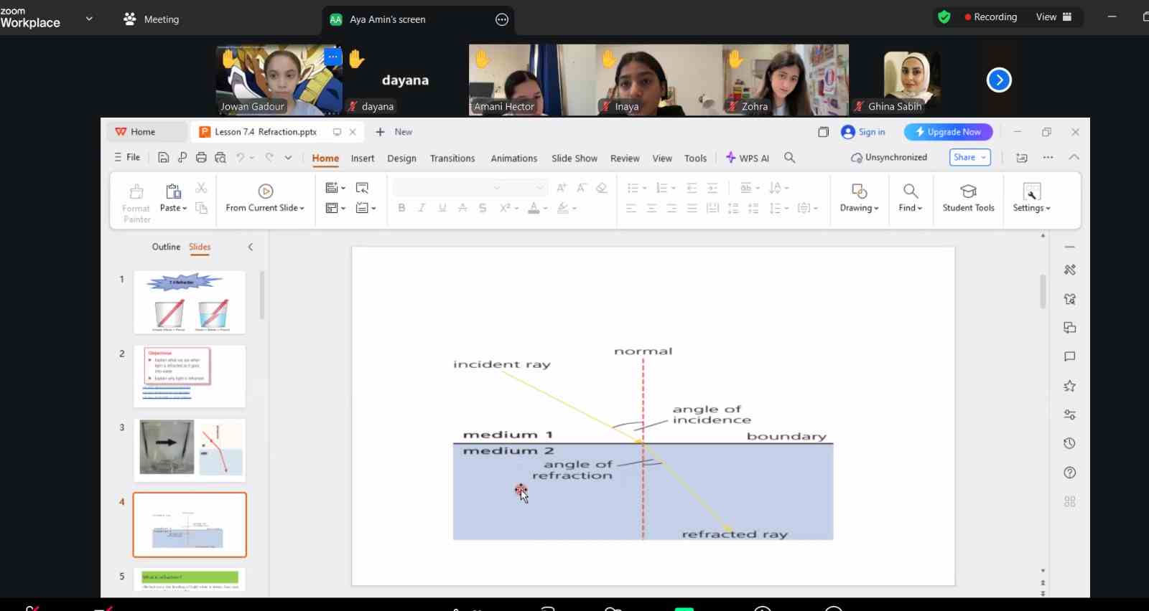
Task: Click the help question mark sidebar icon
Action: (x=1069, y=473)
